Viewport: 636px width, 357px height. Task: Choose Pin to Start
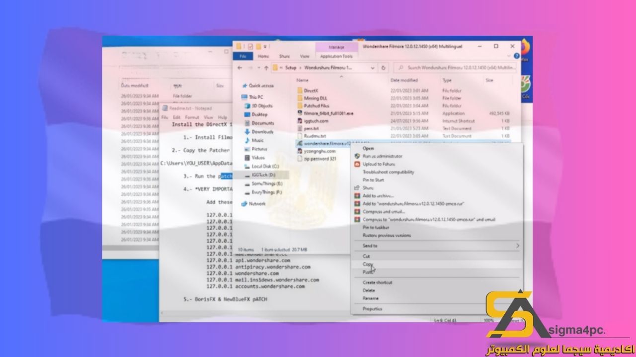point(373,179)
